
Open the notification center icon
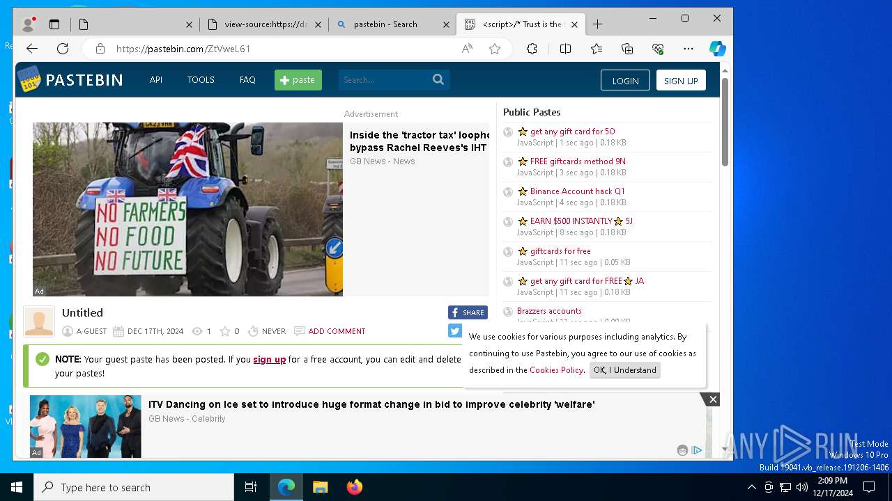pyautogui.click(x=869, y=487)
